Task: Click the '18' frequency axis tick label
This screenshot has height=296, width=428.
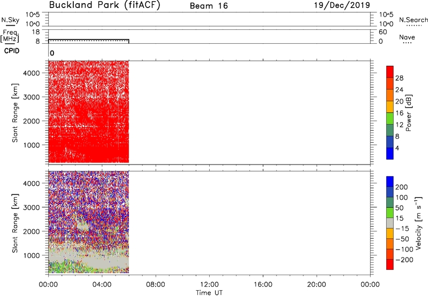Action: pyautogui.click(x=36, y=32)
